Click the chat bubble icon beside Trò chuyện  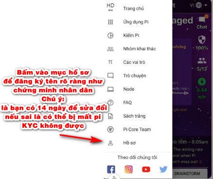(111, 76)
